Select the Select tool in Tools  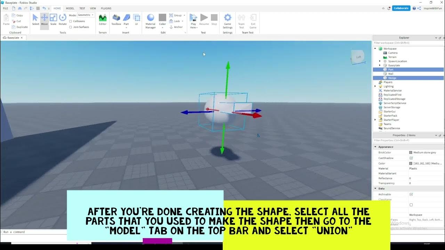35,20
